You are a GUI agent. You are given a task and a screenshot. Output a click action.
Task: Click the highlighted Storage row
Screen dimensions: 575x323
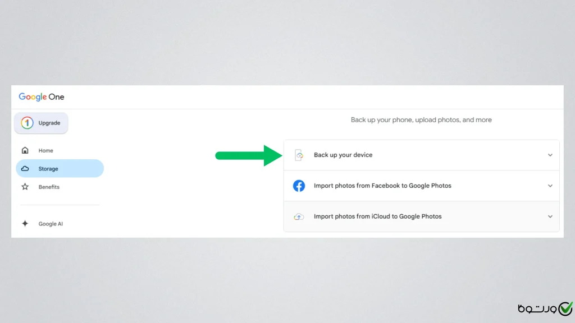[60, 168]
